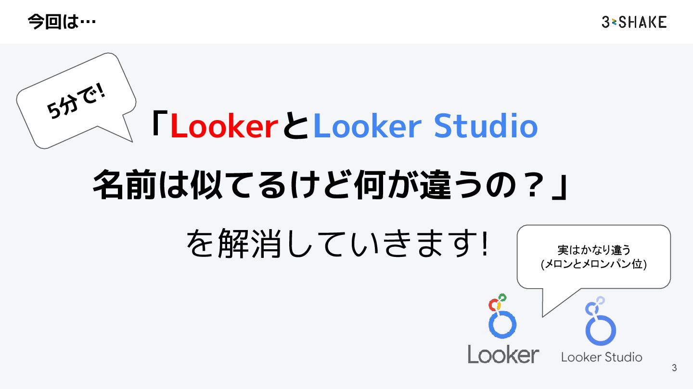
Task: Click the closing 」 bracket after の？
Action: [561, 188]
